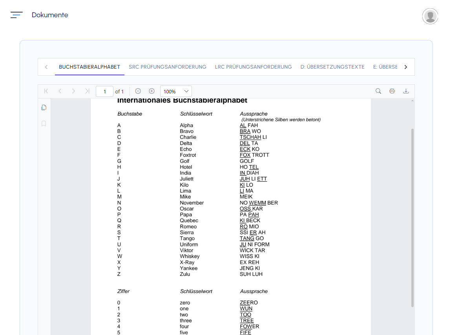Viewport: 449px width, 335px height.
Task: Print the document with printer icon
Action: tap(392, 91)
